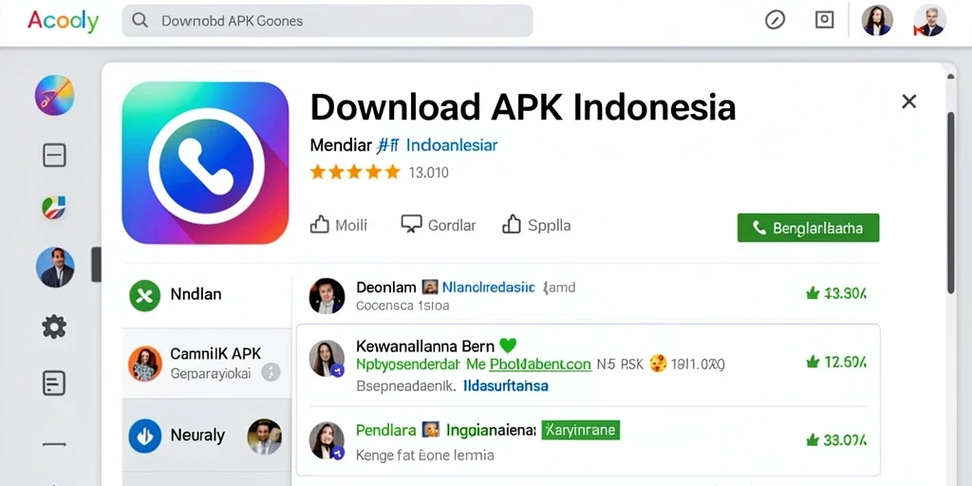Click the five-star rating row

tap(355, 172)
